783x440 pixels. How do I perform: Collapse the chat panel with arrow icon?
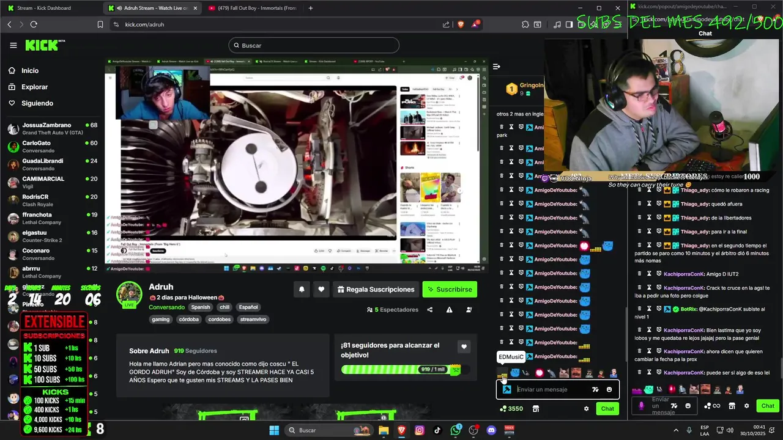(497, 66)
